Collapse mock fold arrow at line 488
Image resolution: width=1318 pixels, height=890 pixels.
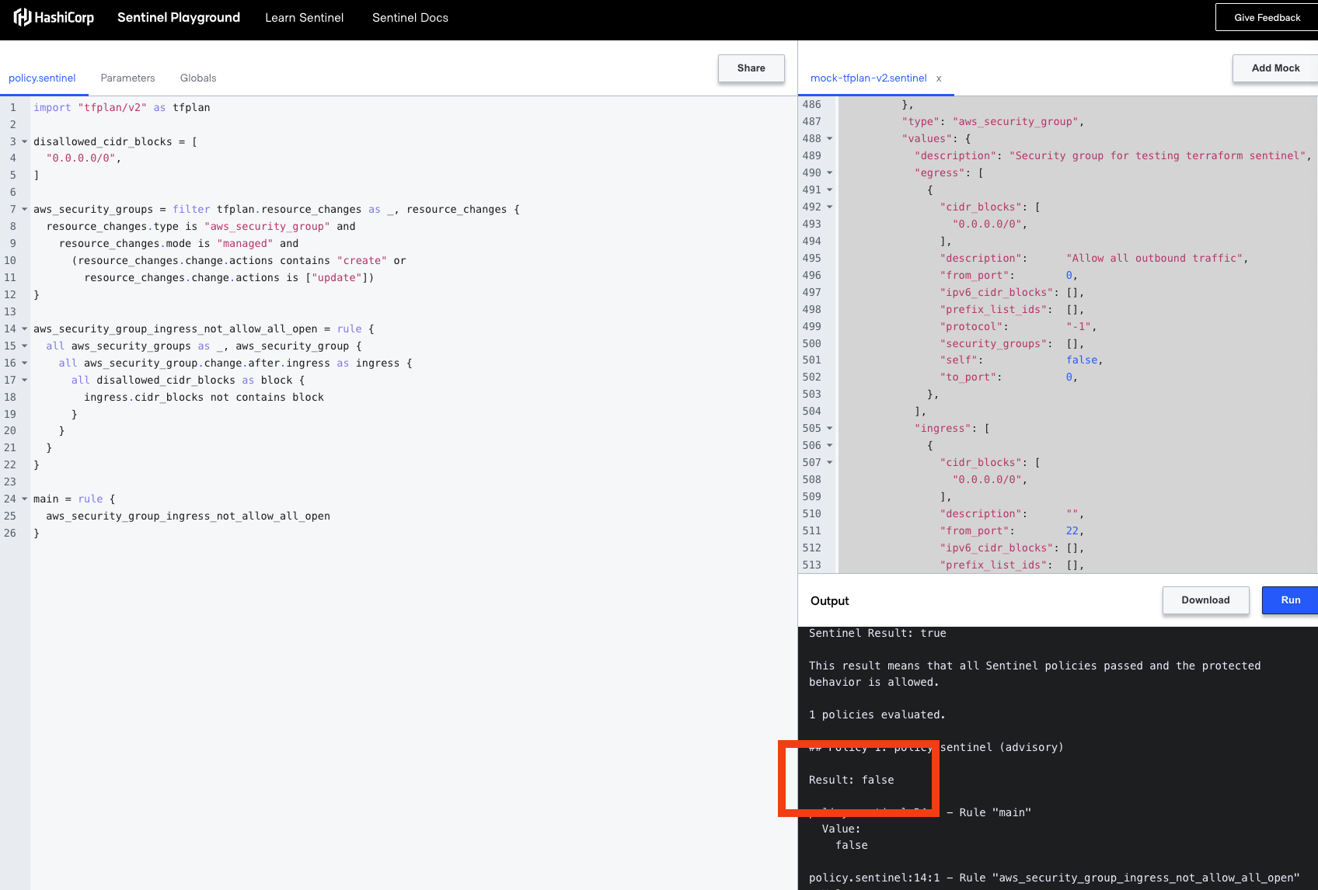point(829,139)
